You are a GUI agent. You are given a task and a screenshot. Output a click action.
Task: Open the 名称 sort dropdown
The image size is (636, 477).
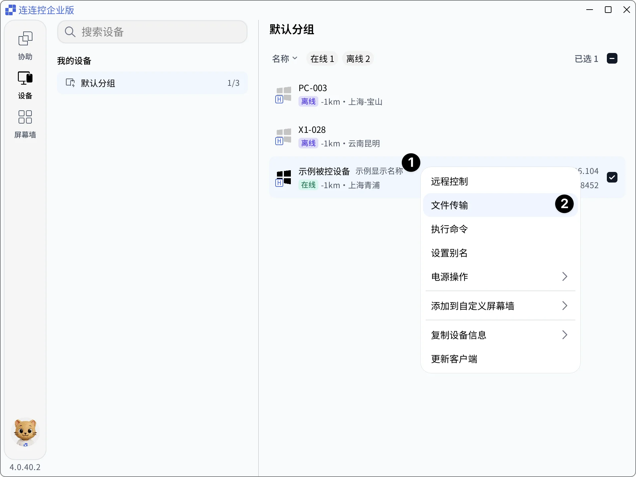click(285, 59)
